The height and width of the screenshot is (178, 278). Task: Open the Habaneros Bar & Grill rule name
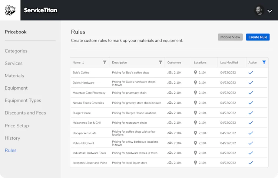tap(87, 123)
